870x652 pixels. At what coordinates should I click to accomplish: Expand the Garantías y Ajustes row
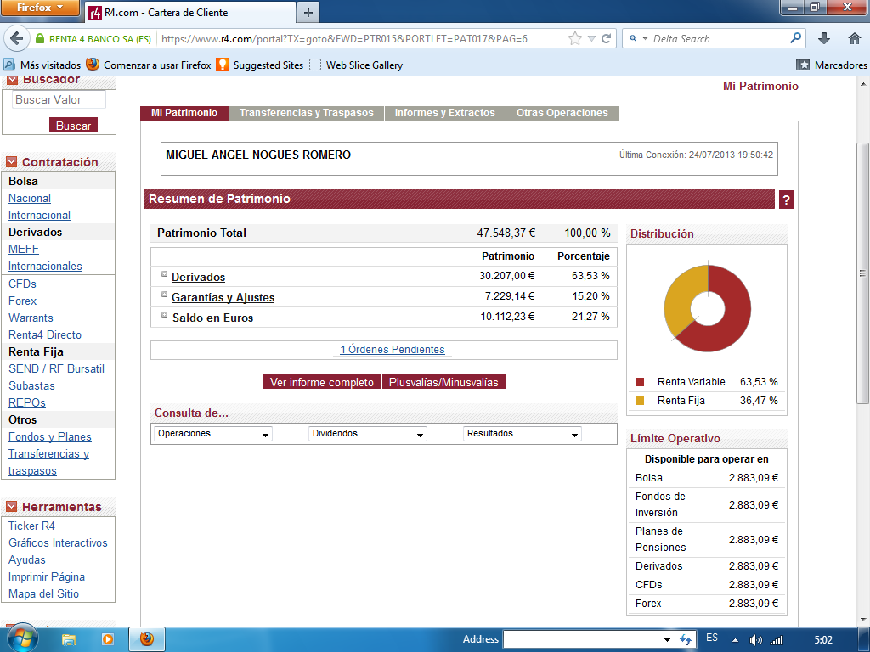point(165,295)
